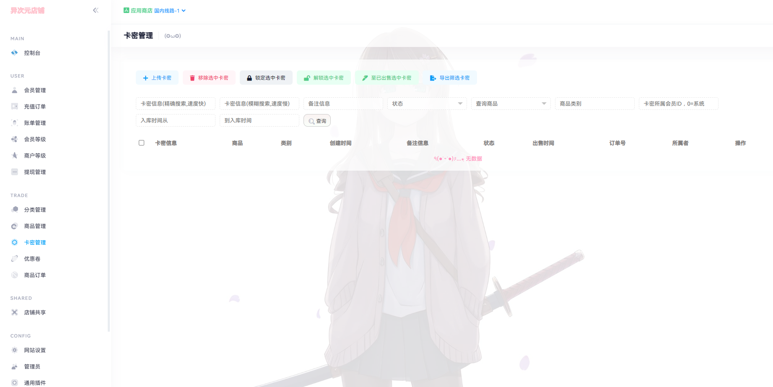
Task: Click the 卡密信息 column header
Action: pos(166,143)
